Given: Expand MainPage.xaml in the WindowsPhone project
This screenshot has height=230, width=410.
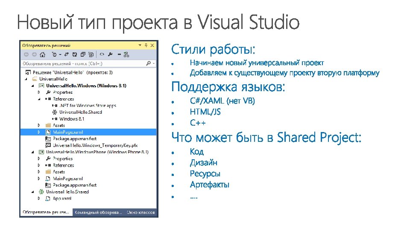Looking at the screenshot, I should pyautogui.click(x=39, y=178).
